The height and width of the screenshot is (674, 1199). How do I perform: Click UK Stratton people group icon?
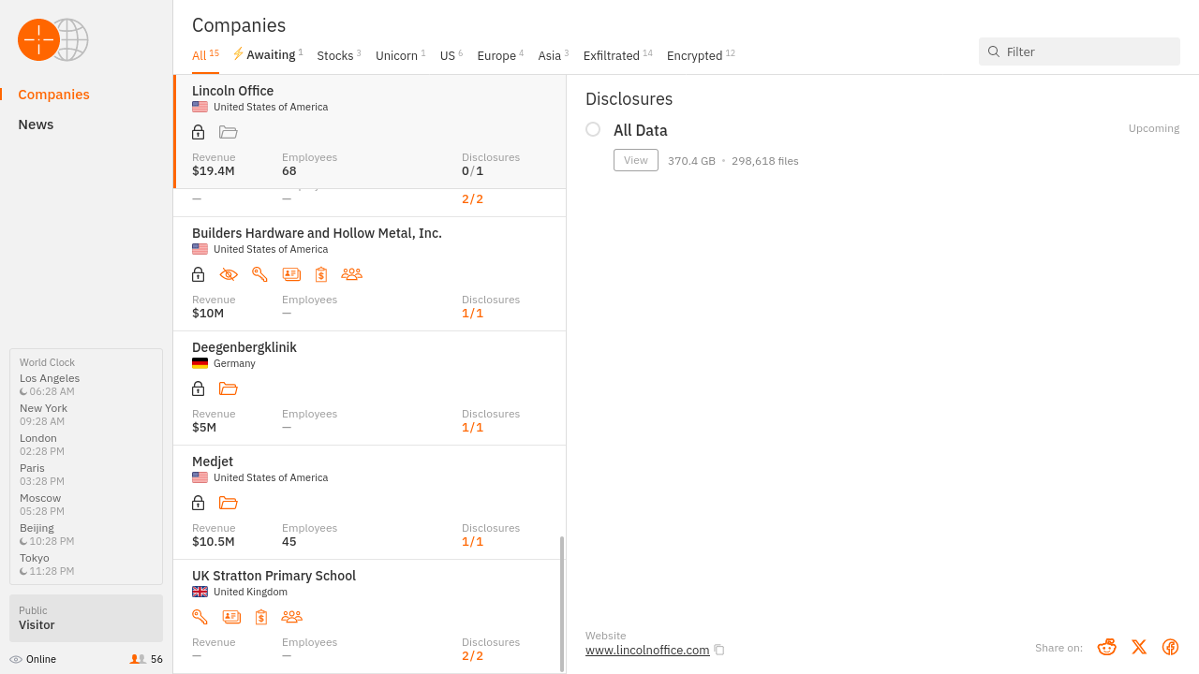(291, 617)
